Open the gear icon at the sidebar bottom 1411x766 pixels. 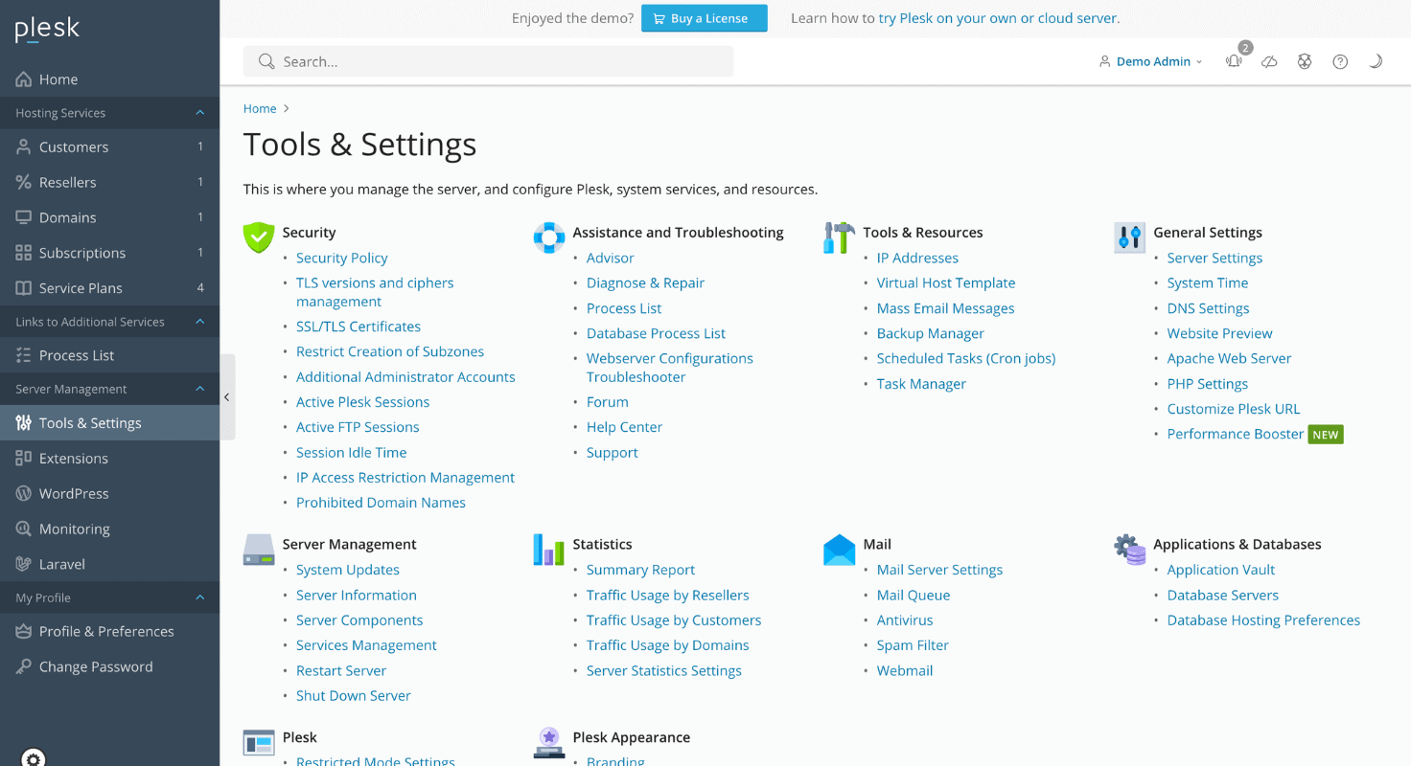pyautogui.click(x=33, y=757)
